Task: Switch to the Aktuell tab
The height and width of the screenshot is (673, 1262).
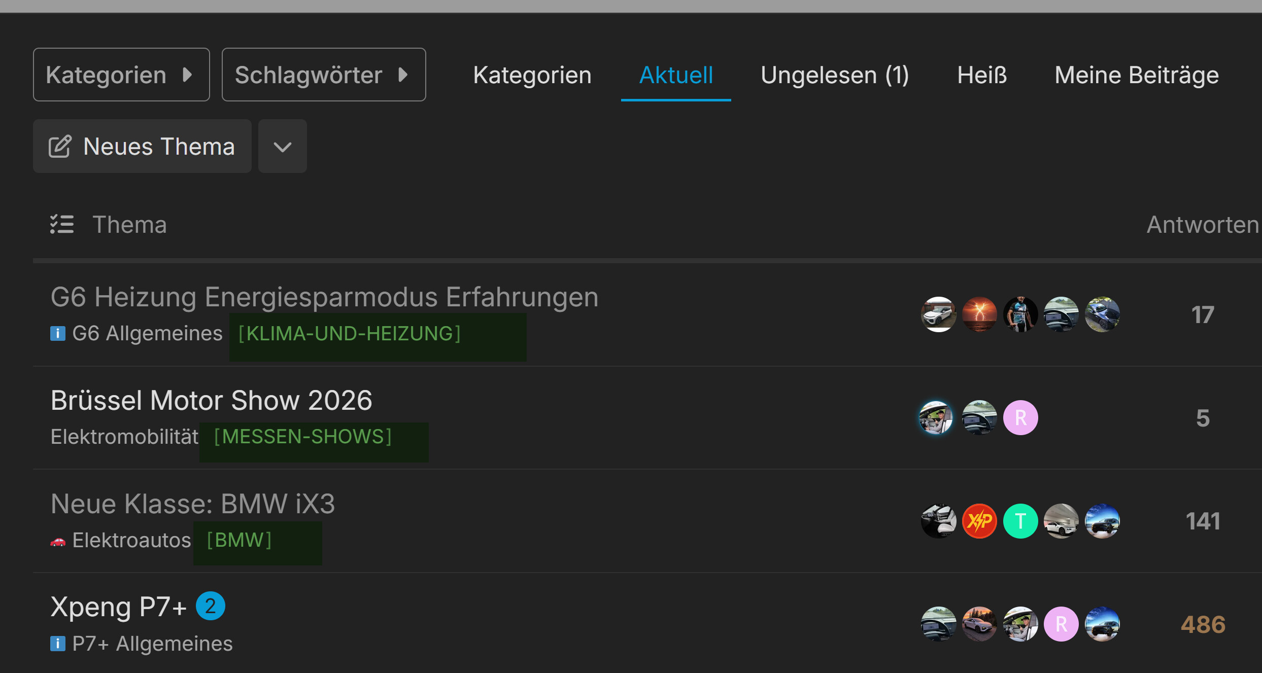Action: click(675, 76)
